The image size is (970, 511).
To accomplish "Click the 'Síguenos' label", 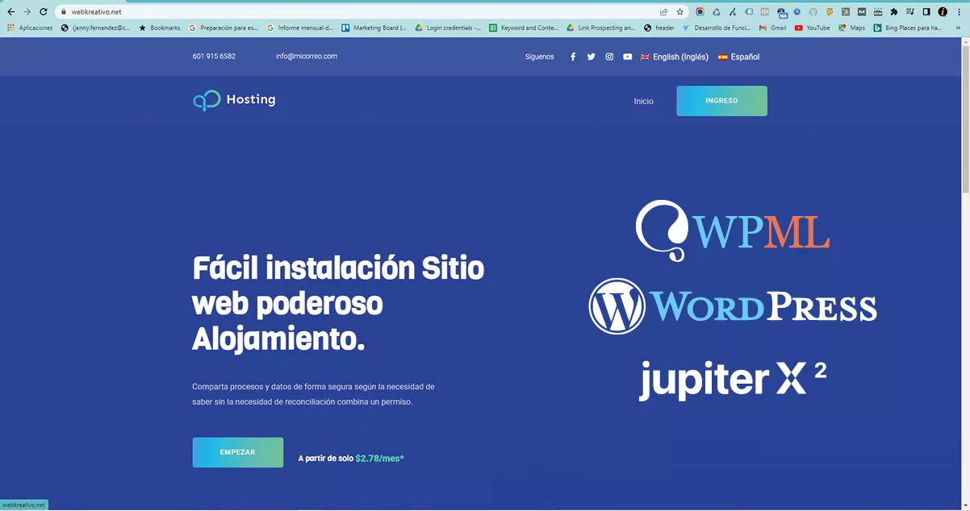I will pos(539,56).
